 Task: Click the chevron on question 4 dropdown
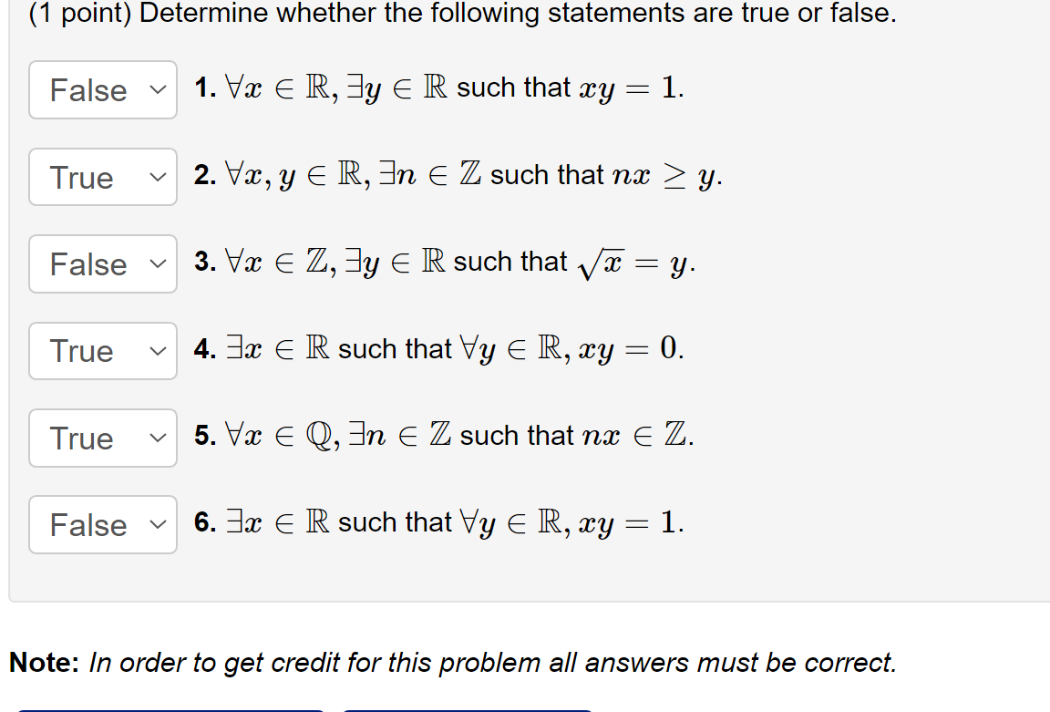156,351
